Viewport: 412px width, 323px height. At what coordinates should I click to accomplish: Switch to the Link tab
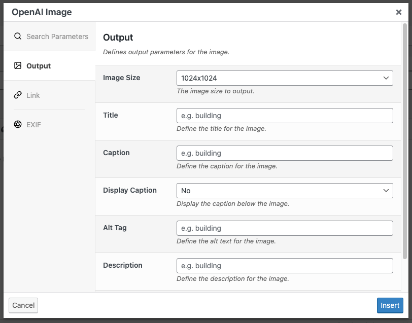click(x=49, y=95)
